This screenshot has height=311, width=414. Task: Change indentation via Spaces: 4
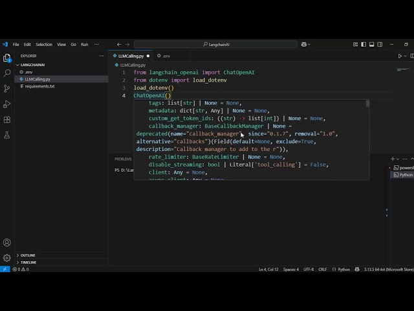click(291, 270)
